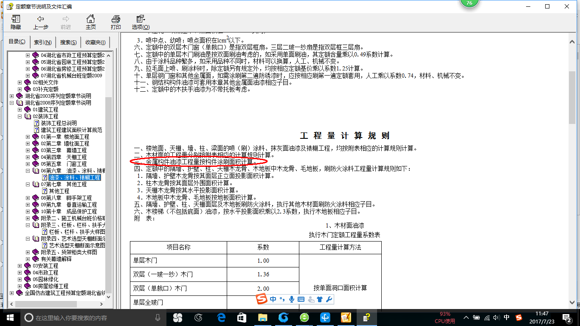Screen dimensions: 580x326
Task: Open the 搜索(S) tab
Action: tap(68, 42)
